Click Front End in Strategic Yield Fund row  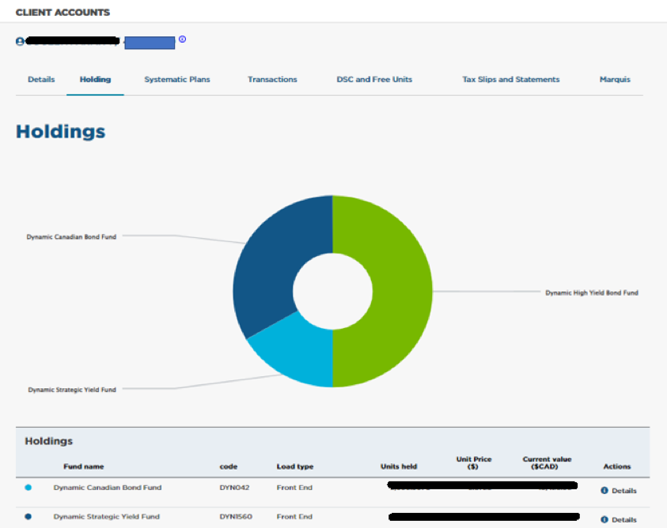tap(294, 516)
